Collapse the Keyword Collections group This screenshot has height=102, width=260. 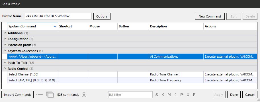(5, 51)
